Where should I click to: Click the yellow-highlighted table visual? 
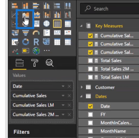coord(57,24)
